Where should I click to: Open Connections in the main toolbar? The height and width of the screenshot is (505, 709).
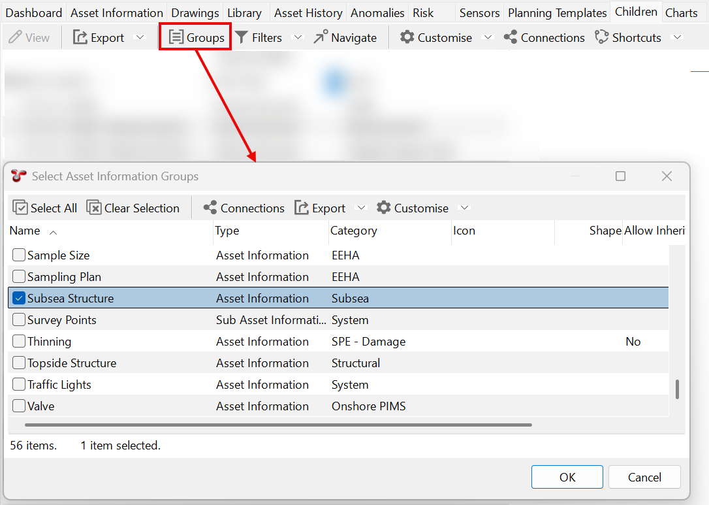[544, 37]
